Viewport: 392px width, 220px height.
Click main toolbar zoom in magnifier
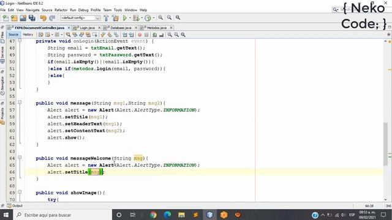(160, 18)
